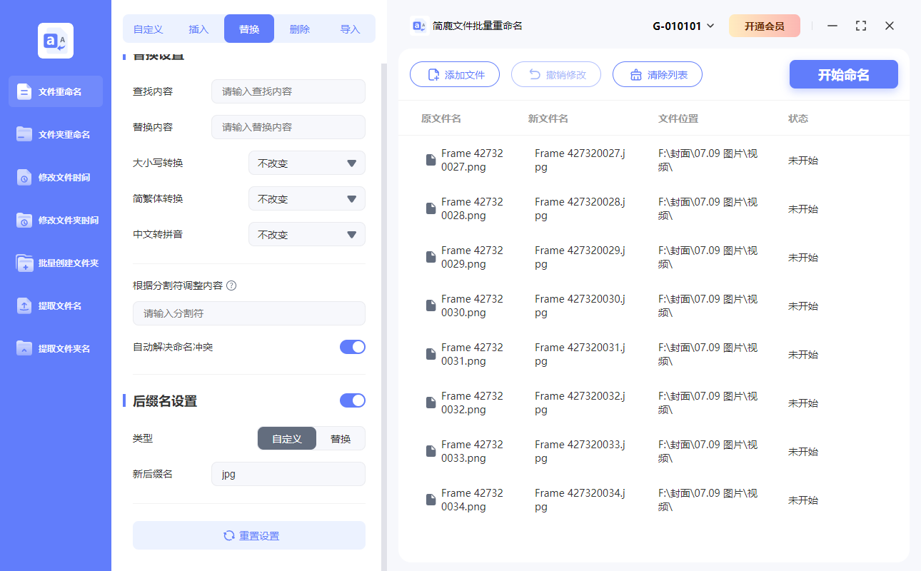Open 提取文件夹名 in the sidebar

[56, 348]
